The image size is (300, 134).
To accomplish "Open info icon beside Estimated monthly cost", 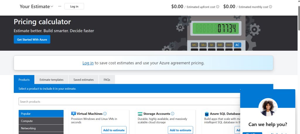I will pyautogui.click(x=270, y=7).
